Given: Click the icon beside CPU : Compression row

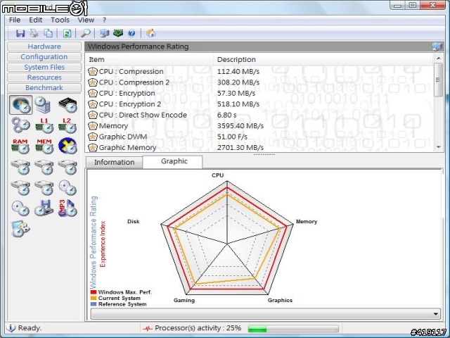Looking at the screenshot, I should (92, 71).
